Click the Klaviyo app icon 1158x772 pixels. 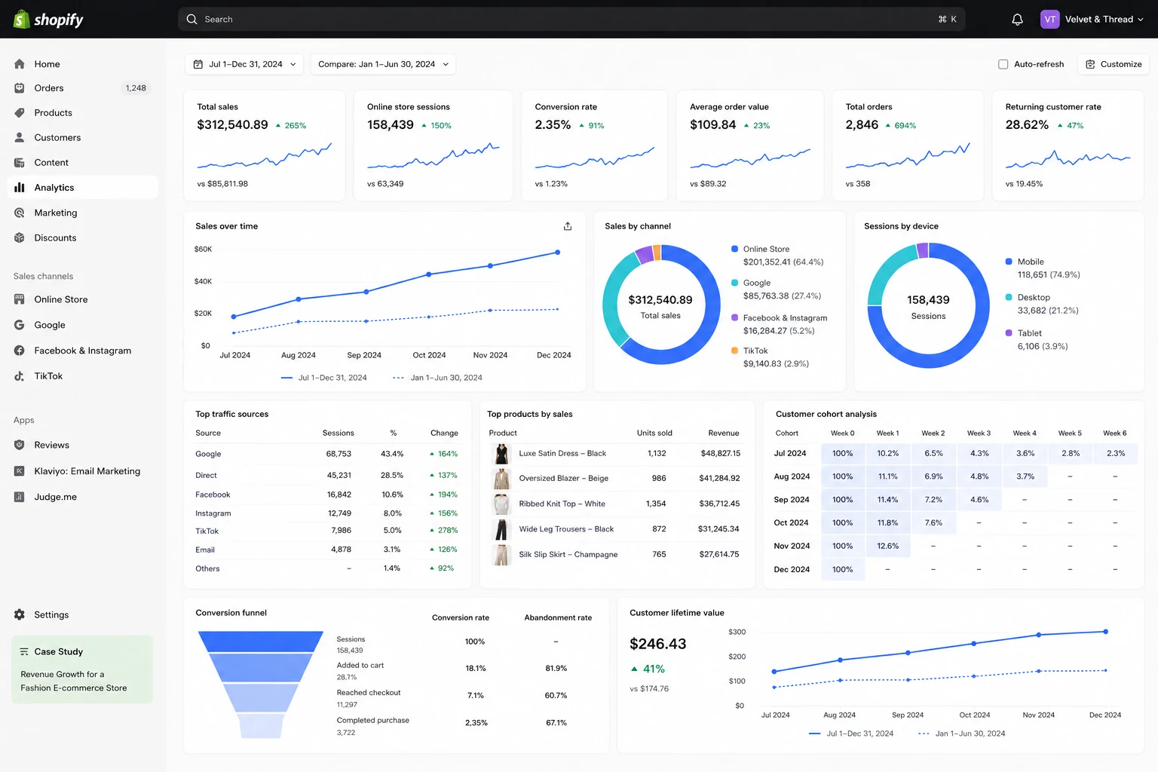pos(20,471)
